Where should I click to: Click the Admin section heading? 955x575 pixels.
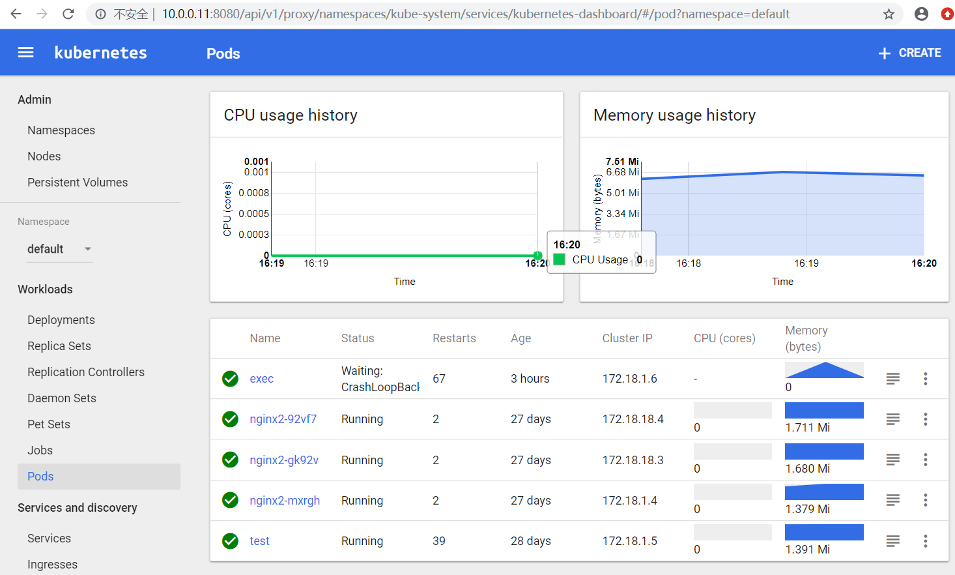tap(35, 100)
